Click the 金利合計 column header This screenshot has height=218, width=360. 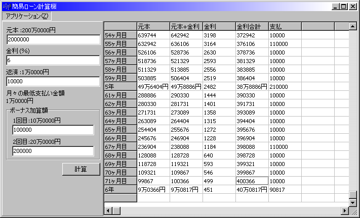pyautogui.click(x=252, y=26)
